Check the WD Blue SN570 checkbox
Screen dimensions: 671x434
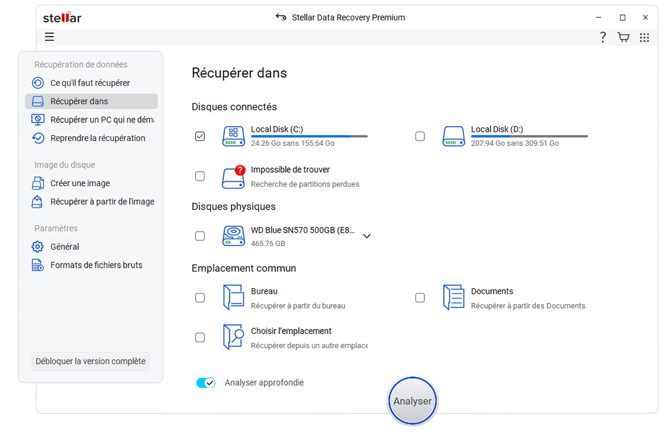pos(200,236)
